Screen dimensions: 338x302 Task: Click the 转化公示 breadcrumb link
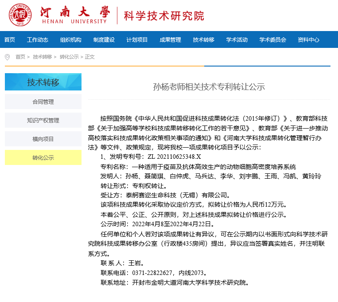pyautogui.click(x=69, y=57)
